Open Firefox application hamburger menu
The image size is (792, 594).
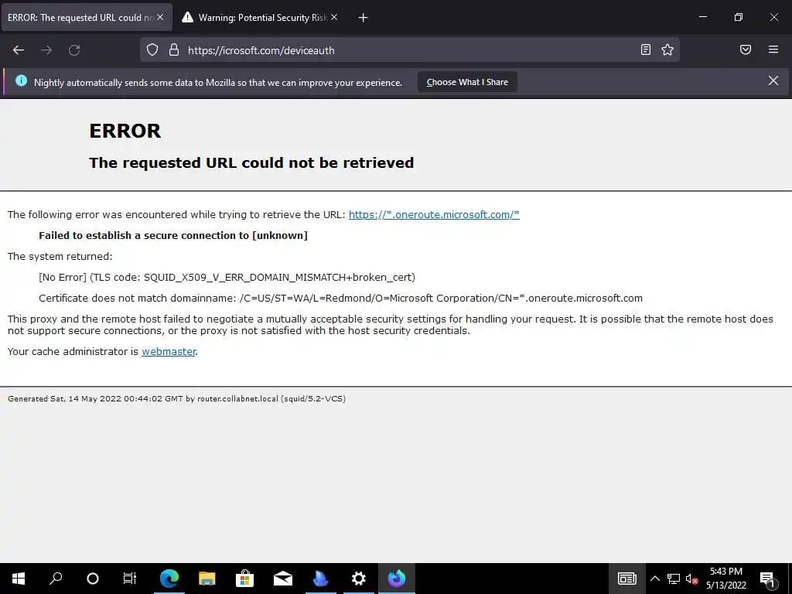[773, 49]
